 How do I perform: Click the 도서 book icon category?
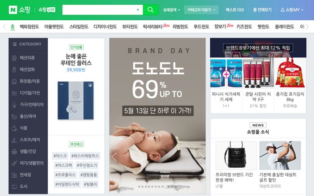tap(19, 187)
